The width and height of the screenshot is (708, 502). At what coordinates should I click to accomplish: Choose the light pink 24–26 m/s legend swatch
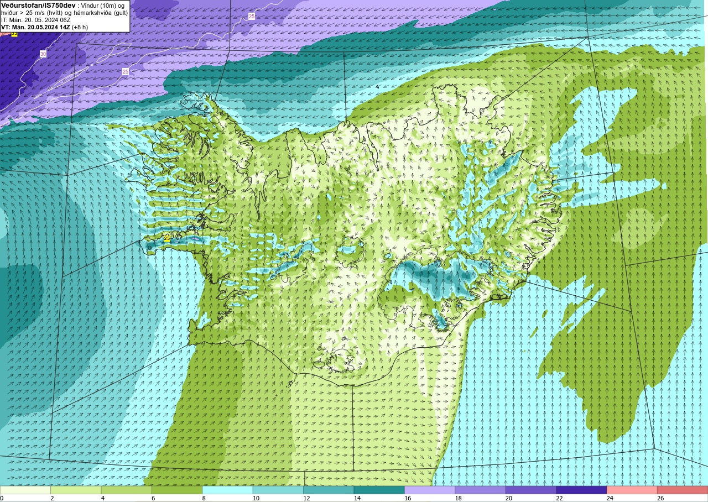coord(632,490)
